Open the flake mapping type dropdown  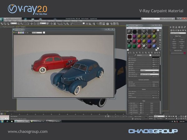point(149,75)
